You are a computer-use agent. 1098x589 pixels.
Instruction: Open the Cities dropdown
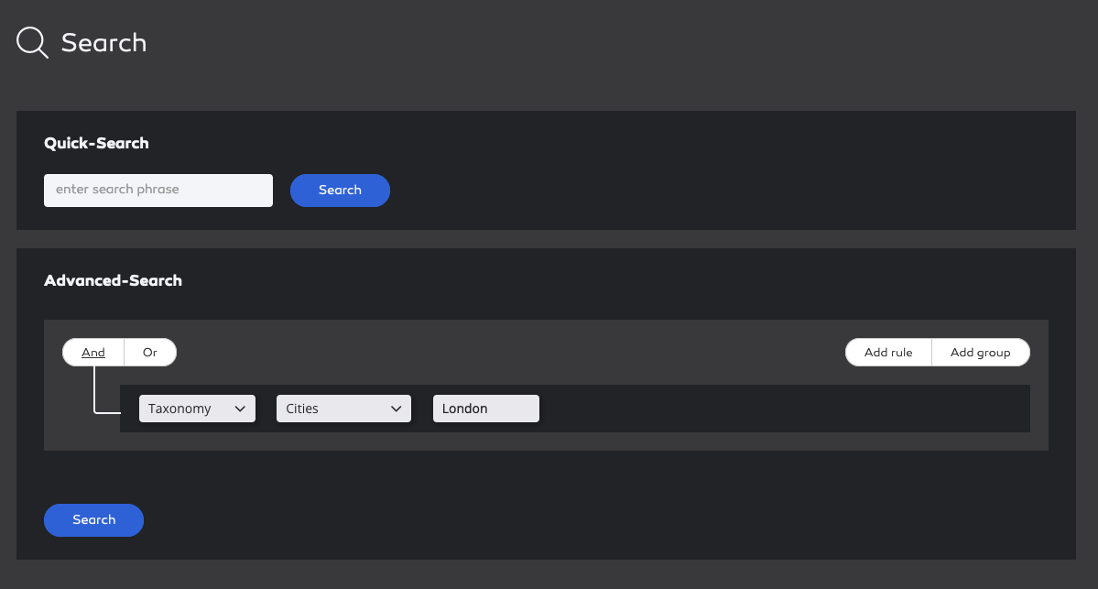[343, 409]
